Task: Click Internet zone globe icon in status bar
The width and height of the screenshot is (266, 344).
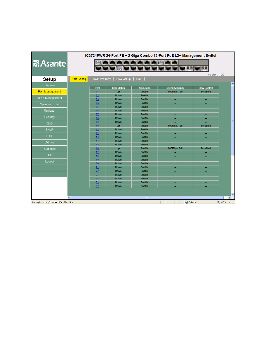Action: (187, 202)
